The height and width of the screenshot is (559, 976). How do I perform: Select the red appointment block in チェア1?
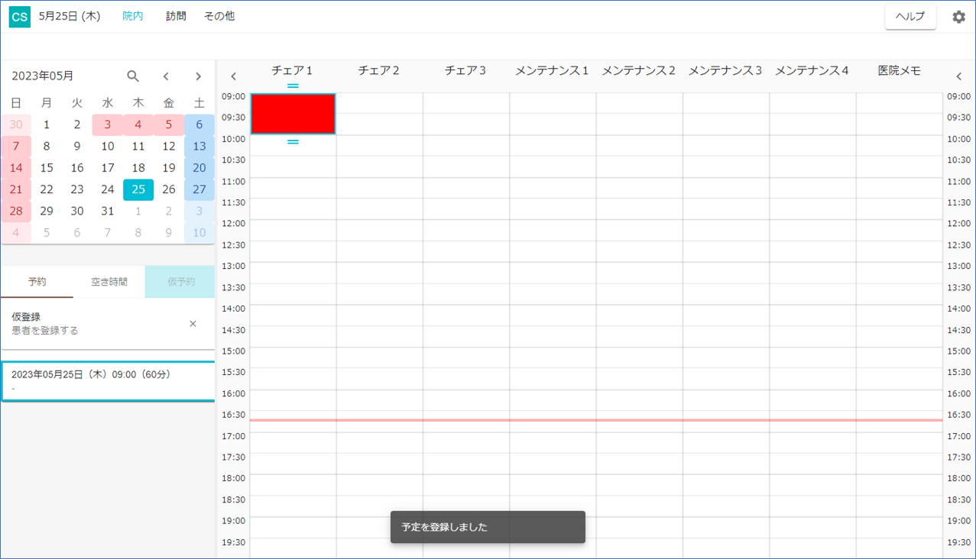tap(293, 114)
